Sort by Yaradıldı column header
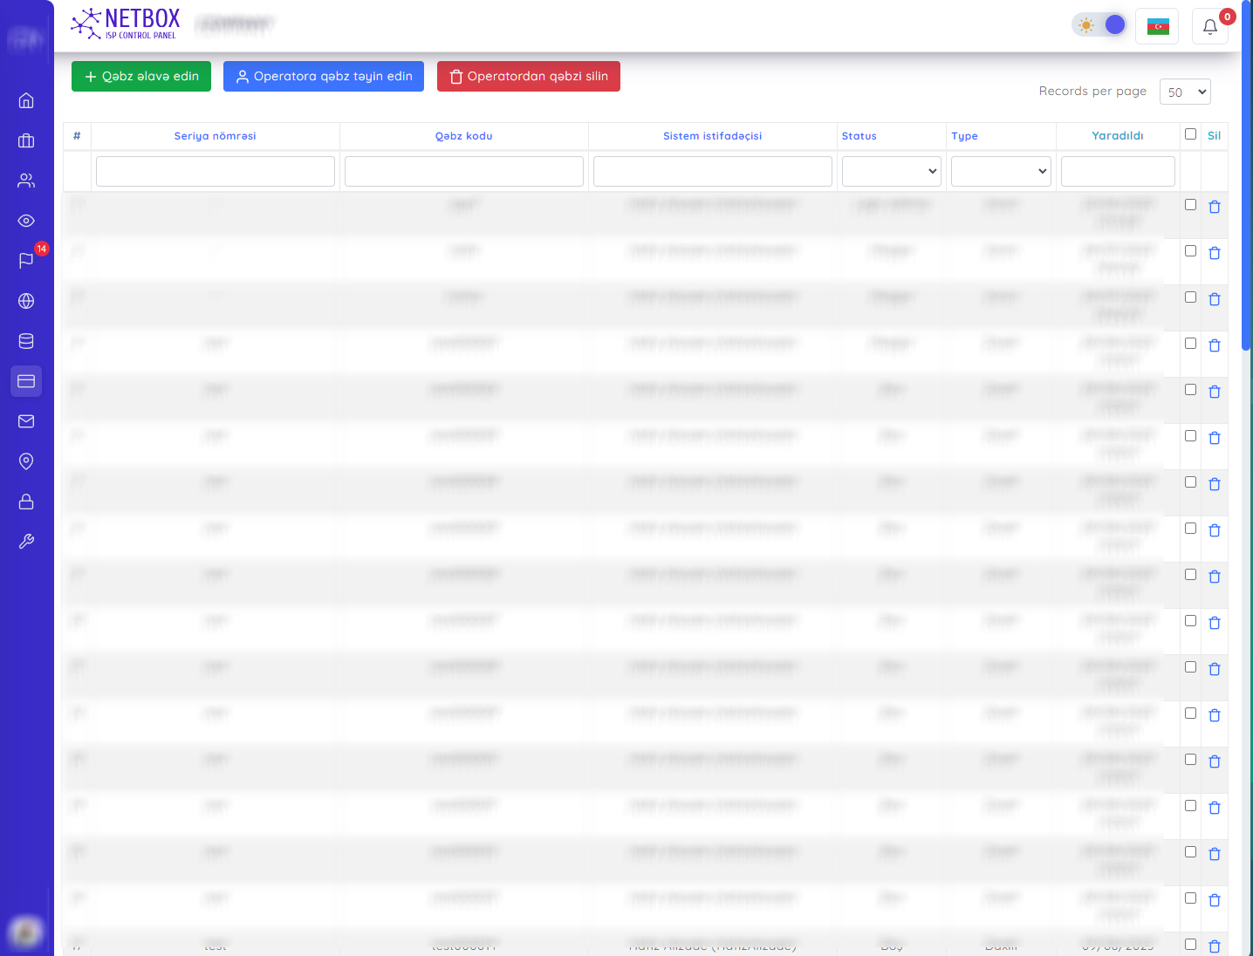1253x956 pixels. tap(1117, 136)
